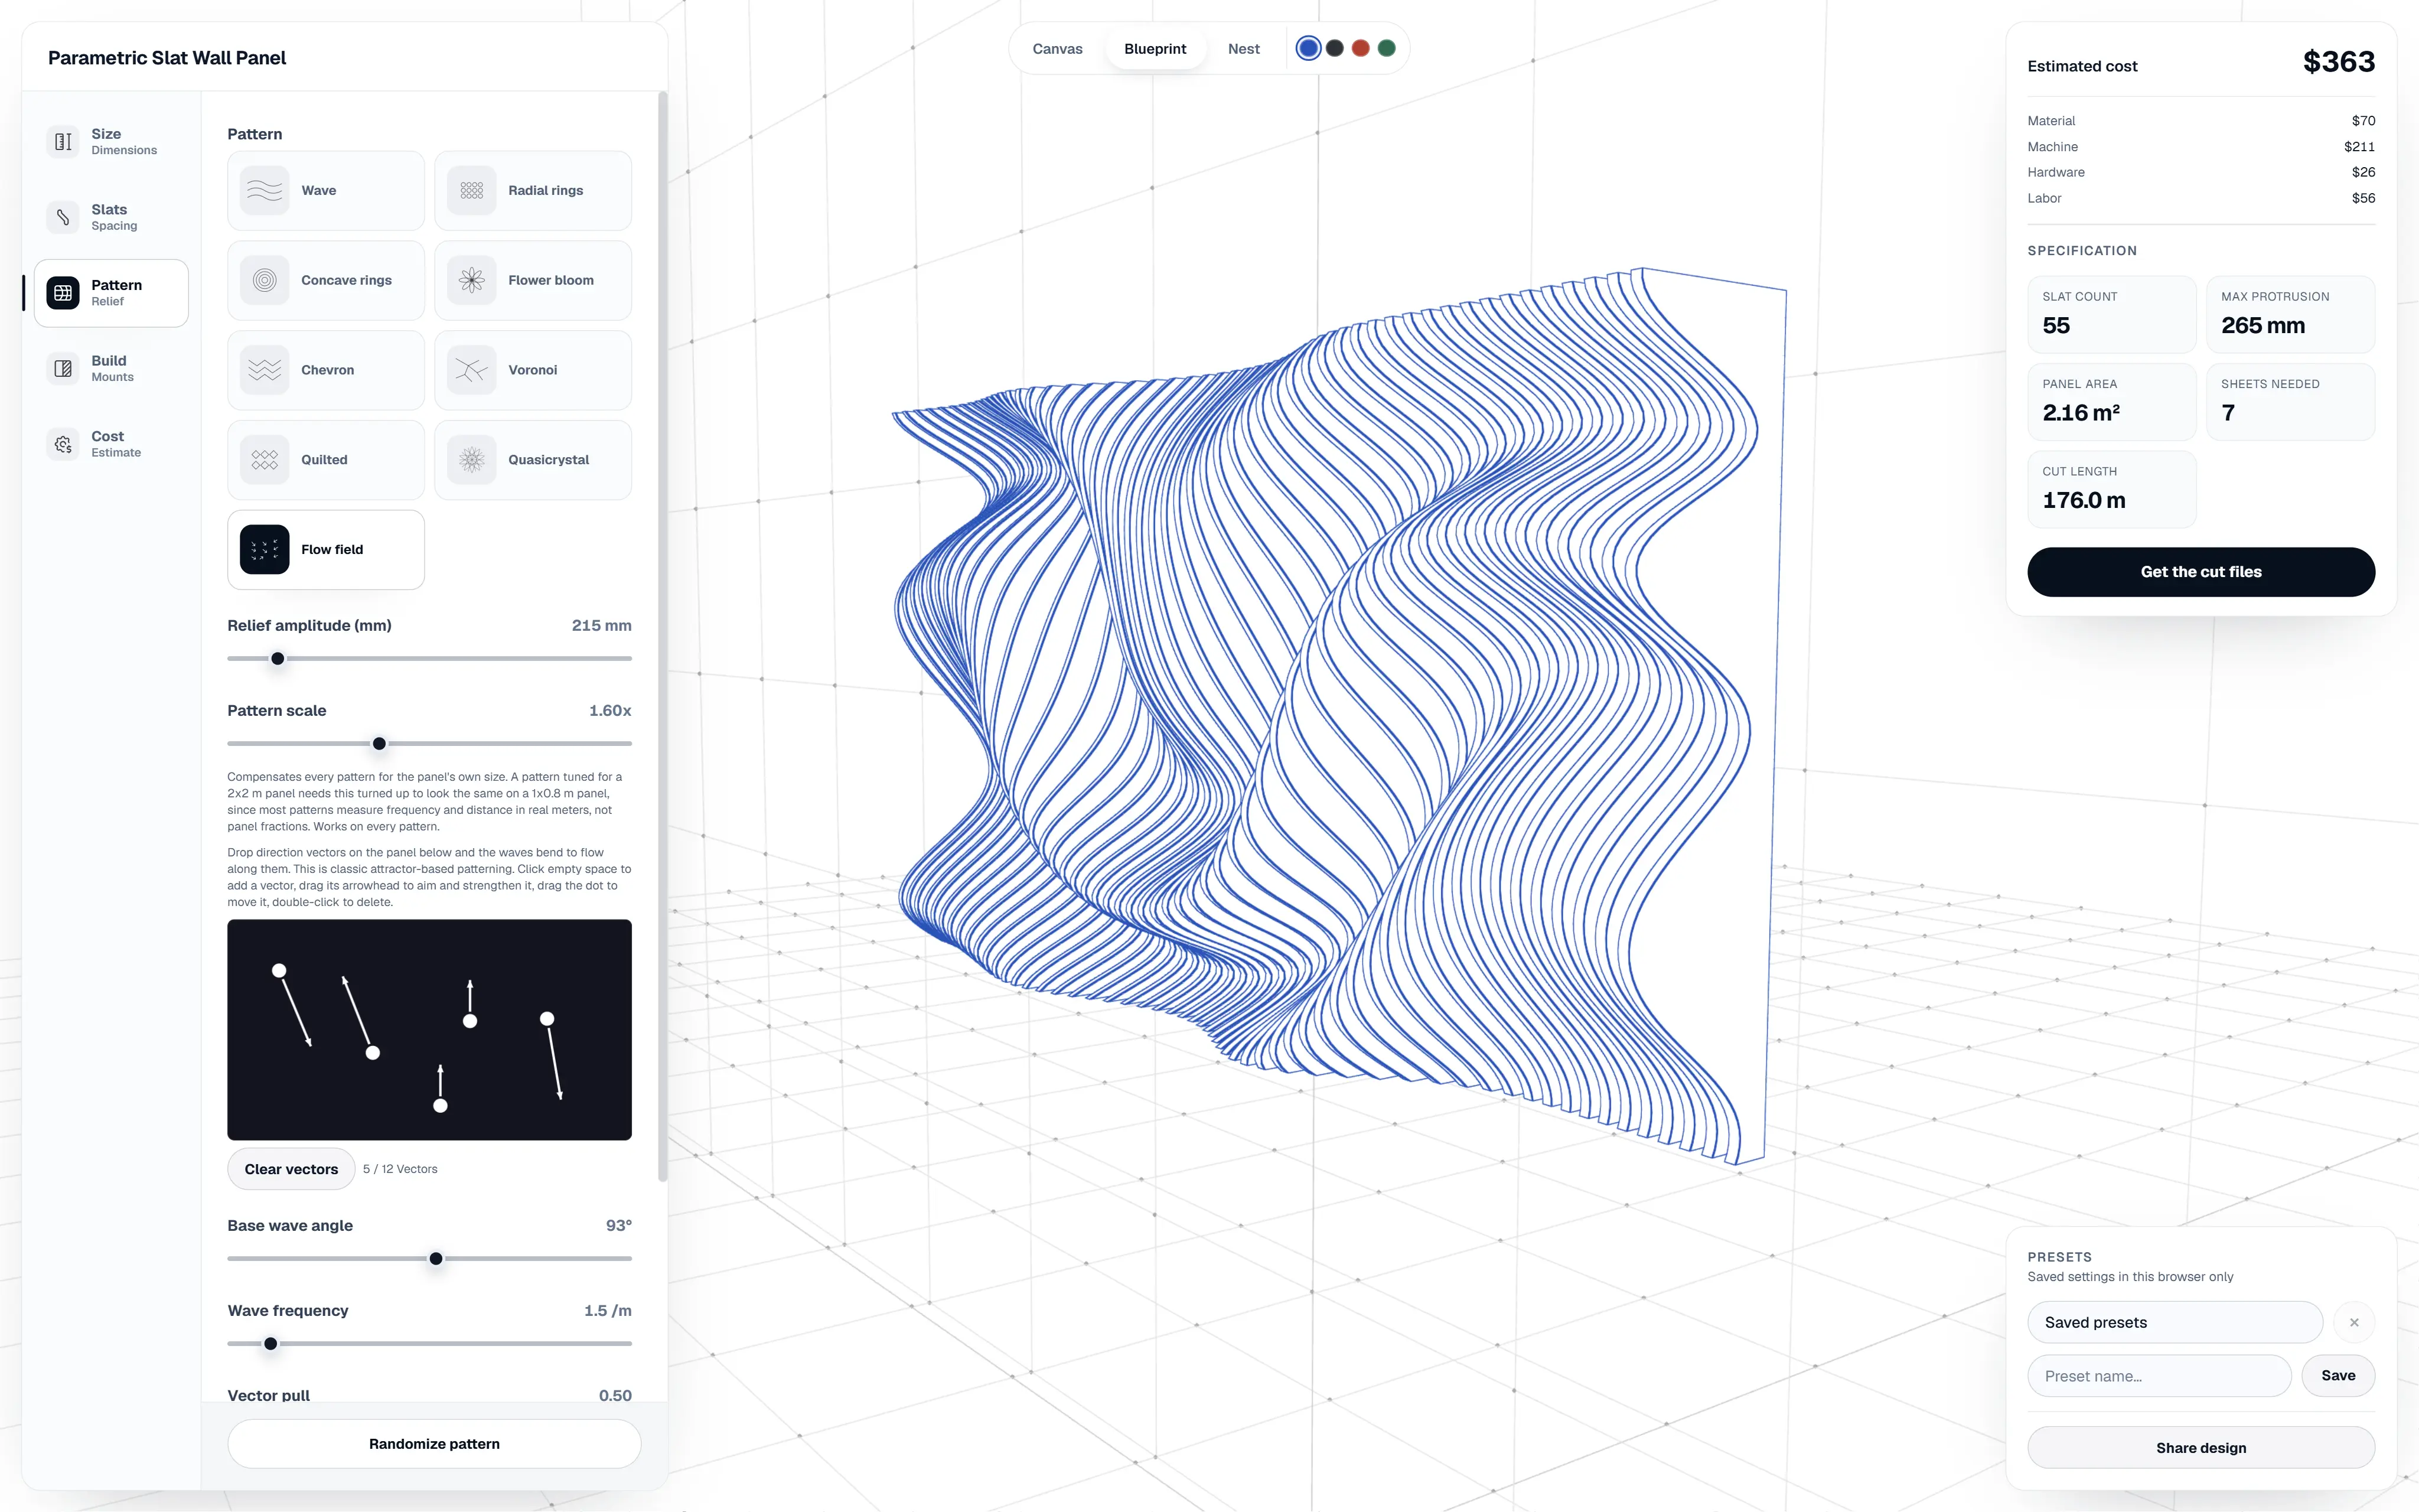Click the Parametric Slat Wall Panel title

(x=167, y=58)
